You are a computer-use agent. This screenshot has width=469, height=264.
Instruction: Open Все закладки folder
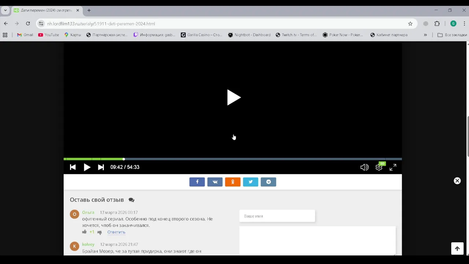point(452,35)
